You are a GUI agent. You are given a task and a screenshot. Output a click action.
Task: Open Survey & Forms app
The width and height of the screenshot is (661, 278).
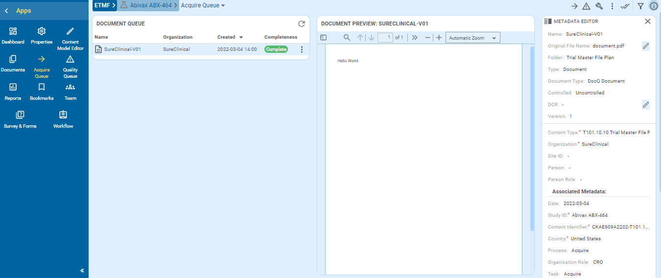20,119
